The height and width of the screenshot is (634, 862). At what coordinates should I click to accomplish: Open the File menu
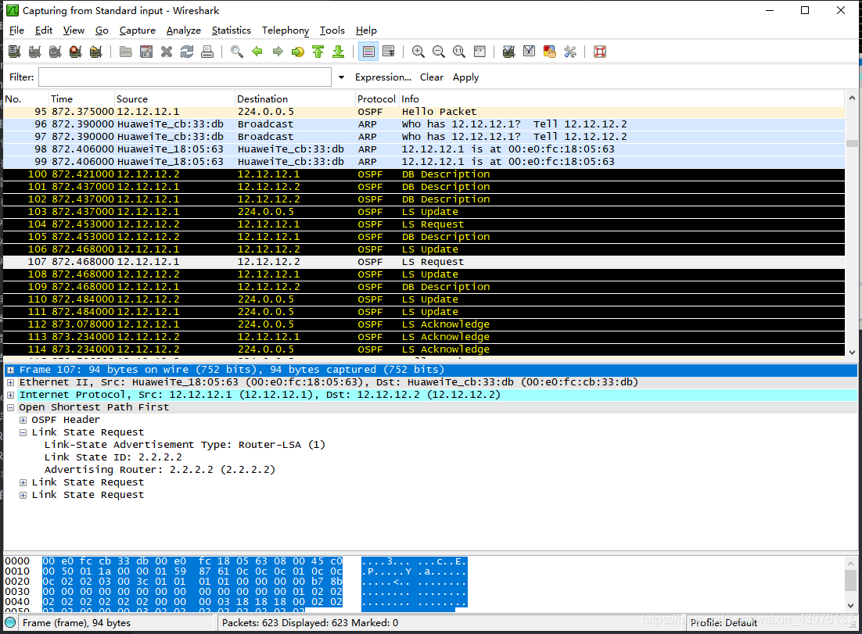point(16,30)
